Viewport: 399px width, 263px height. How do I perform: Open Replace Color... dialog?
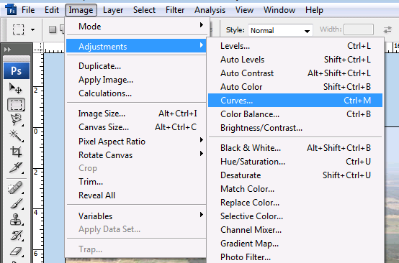pos(295,203)
